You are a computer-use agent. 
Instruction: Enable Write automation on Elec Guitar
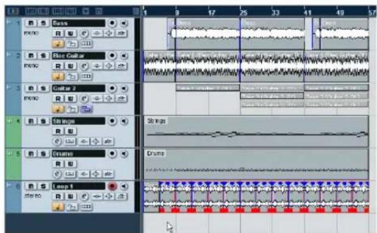click(x=70, y=66)
